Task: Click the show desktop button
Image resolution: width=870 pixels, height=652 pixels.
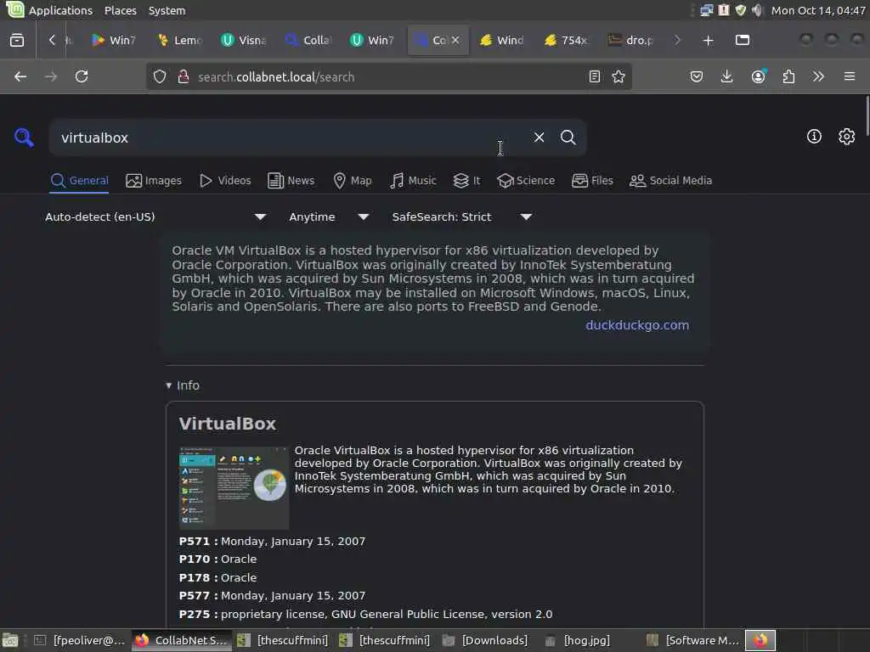Action: click(10, 640)
